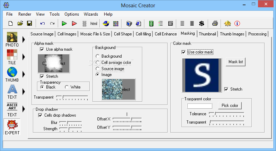
Task: Switch to the Cell Shape tab
Action: tap(123, 34)
